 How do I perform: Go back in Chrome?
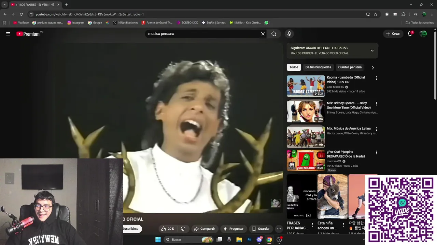pos(5,14)
